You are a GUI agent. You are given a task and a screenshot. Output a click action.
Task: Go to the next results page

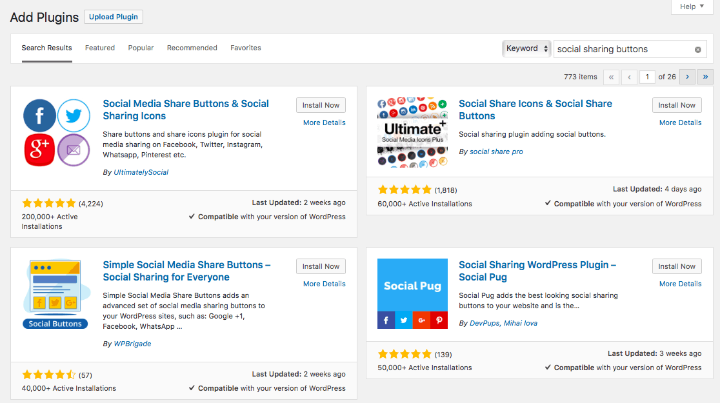(687, 77)
